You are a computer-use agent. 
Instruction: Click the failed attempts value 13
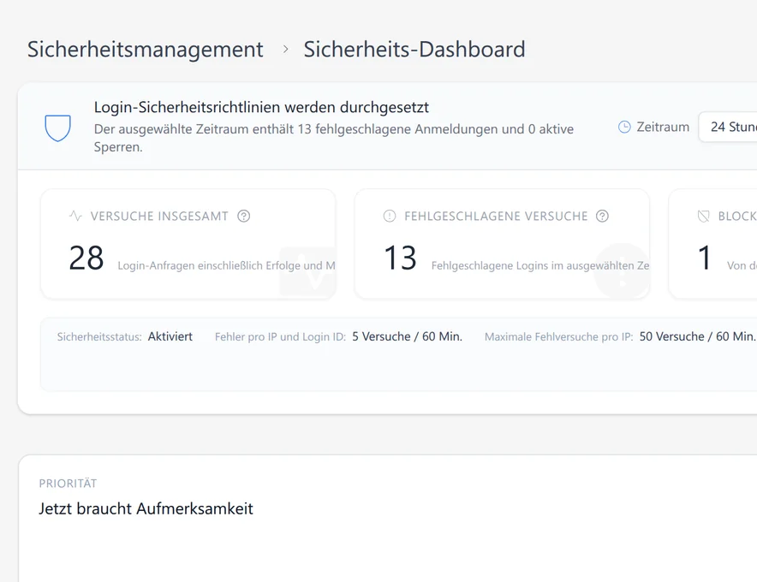[400, 258]
